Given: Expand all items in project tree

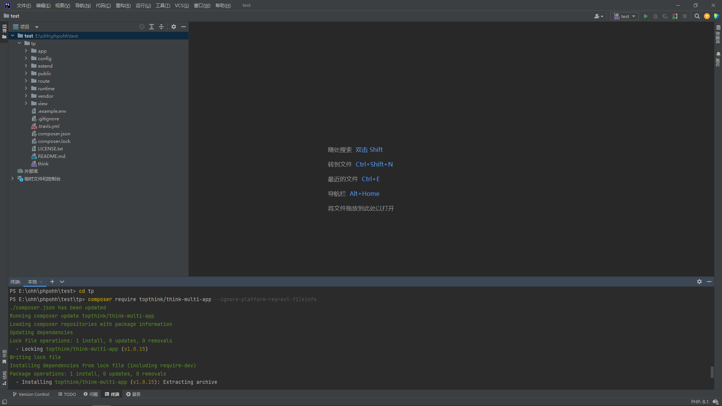Looking at the screenshot, I should [x=152, y=27].
